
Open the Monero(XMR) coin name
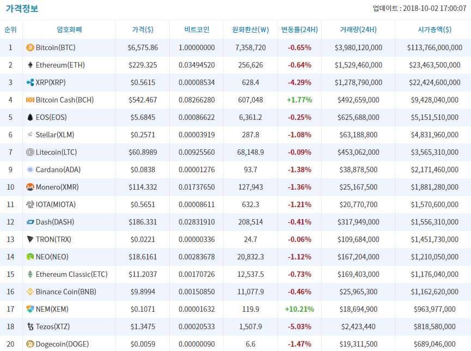click(57, 187)
